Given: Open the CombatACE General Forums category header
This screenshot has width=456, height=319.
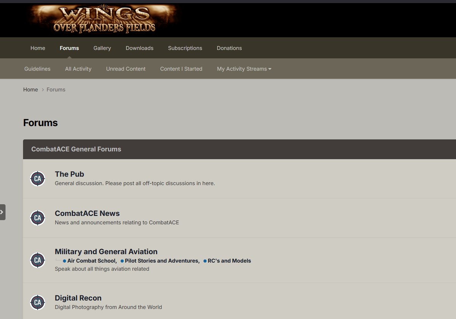Looking at the screenshot, I should pos(76,149).
